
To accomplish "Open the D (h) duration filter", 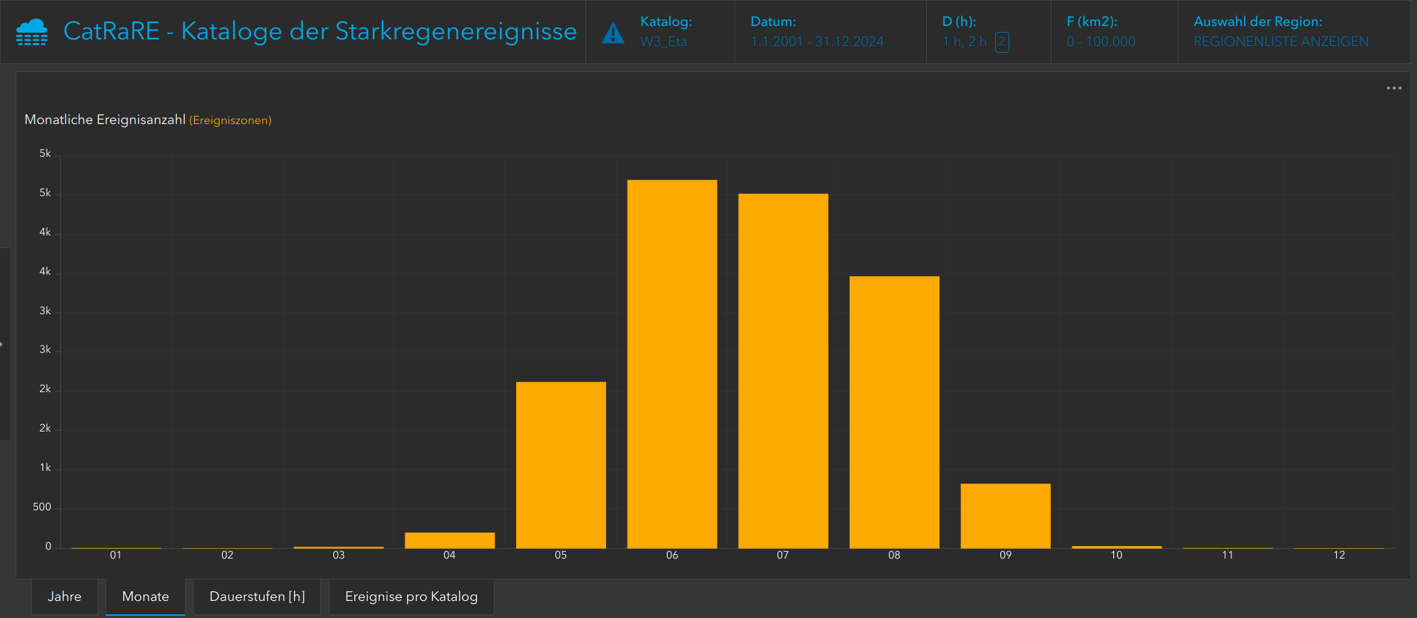I will (x=964, y=42).
